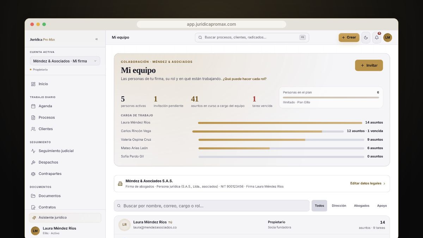The image size is (423, 238).
Task: Click the Invitar button
Action: pyautogui.click(x=369, y=65)
